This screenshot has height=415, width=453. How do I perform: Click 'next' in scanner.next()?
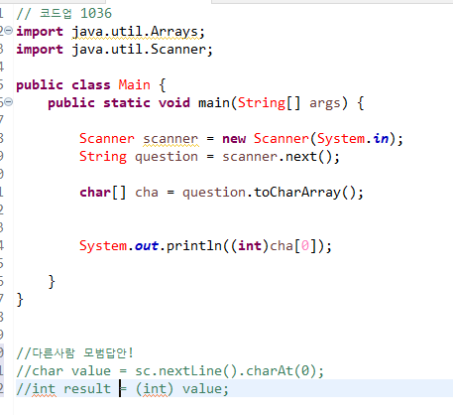301,157
